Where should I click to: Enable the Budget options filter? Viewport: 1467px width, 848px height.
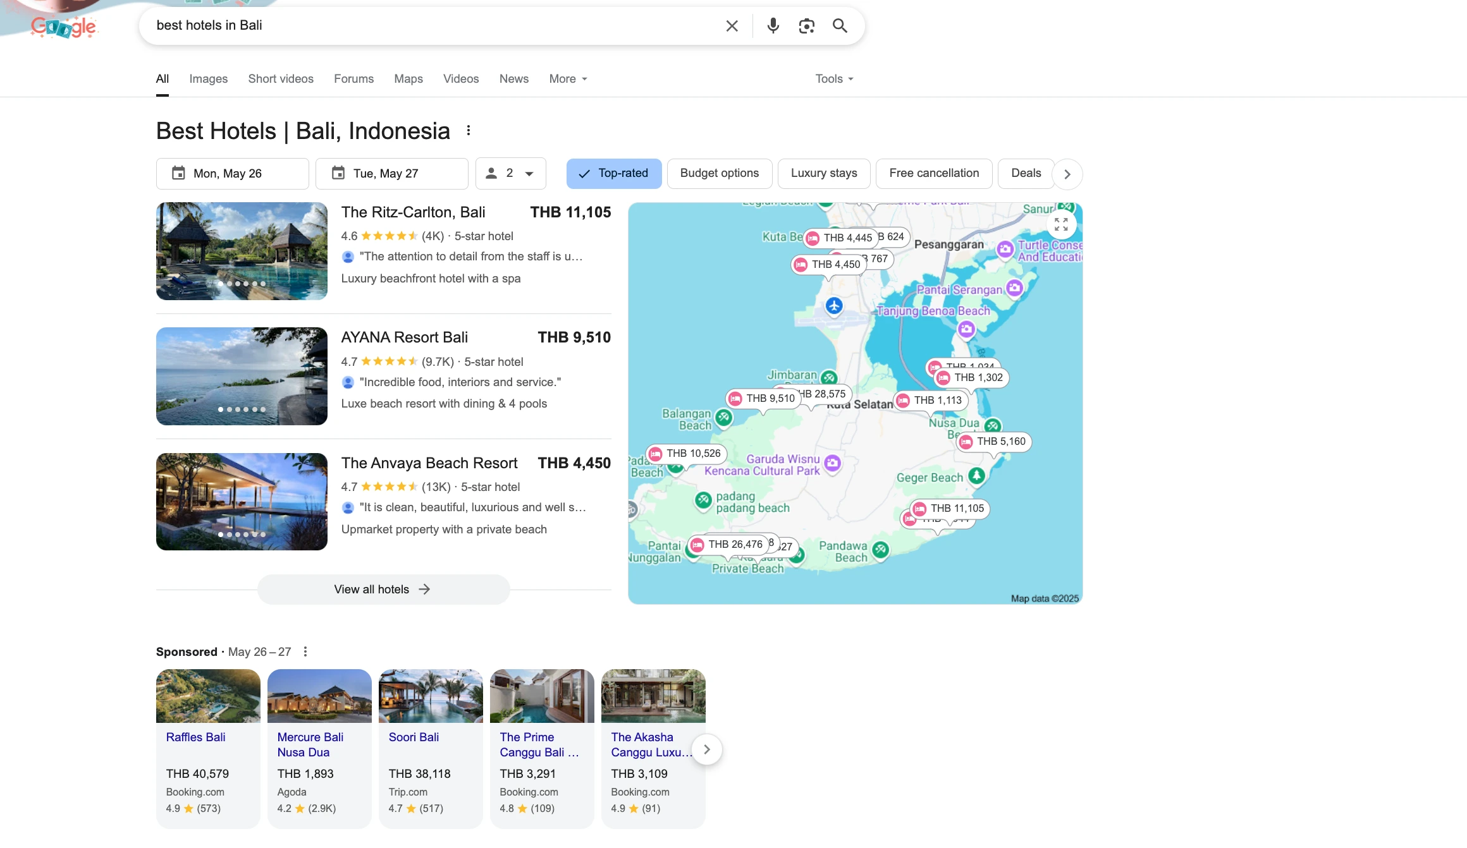[x=720, y=174]
